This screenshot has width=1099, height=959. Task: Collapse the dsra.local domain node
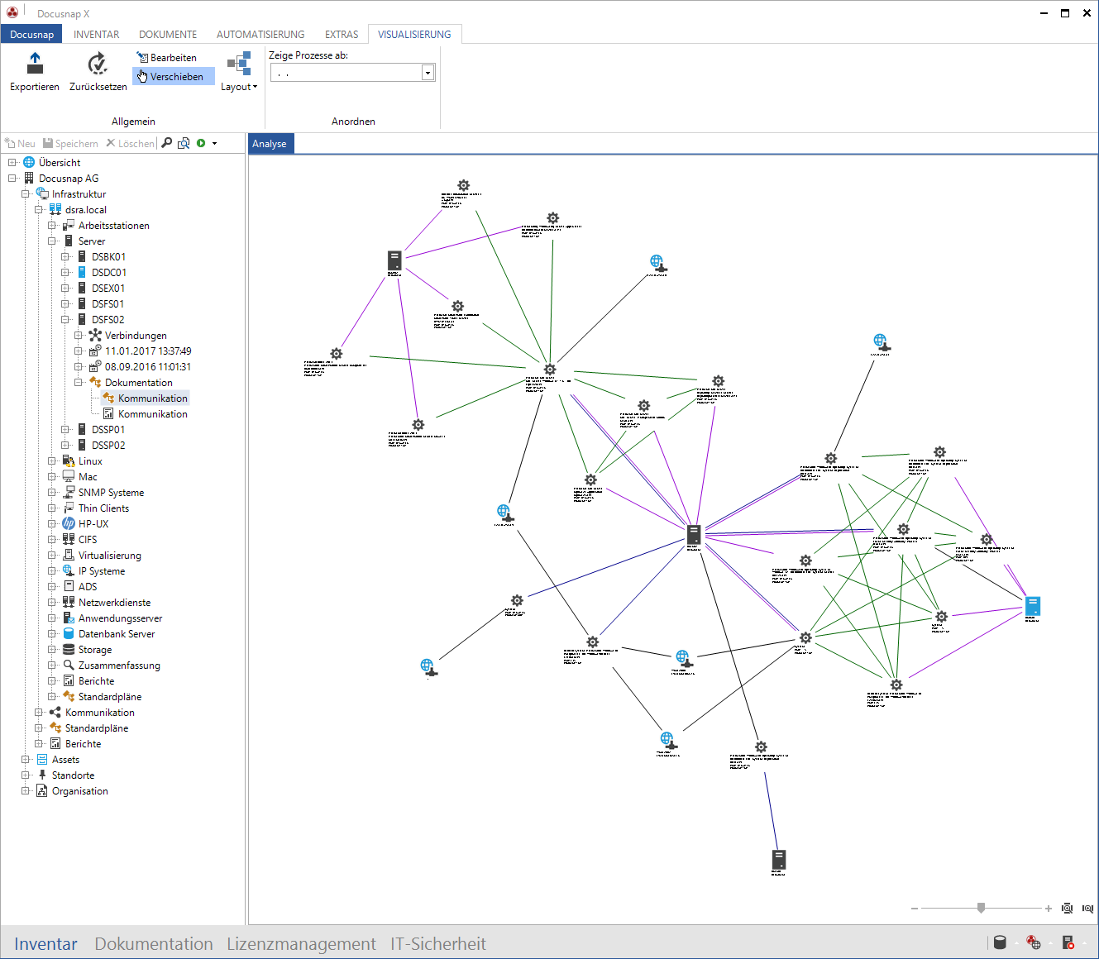pyautogui.click(x=39, y=210)
